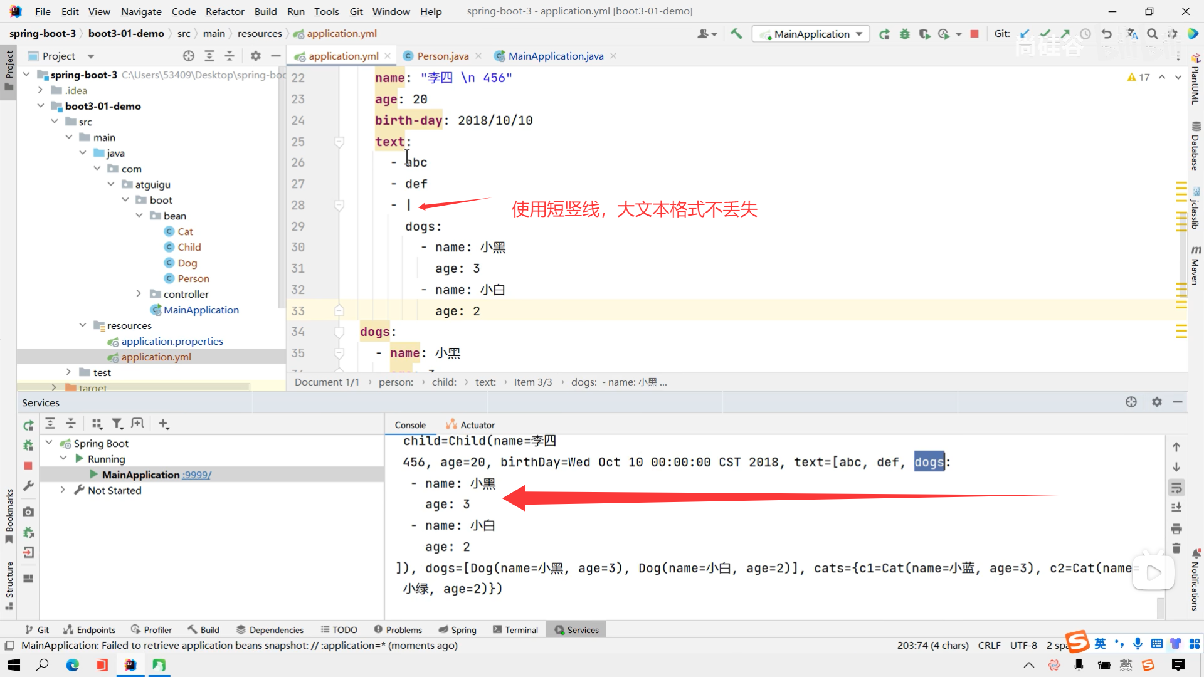Start the debug bug icon in toolbar
Image resolution: width=1204 pixels, height=677 pixels.
[904, 34]
